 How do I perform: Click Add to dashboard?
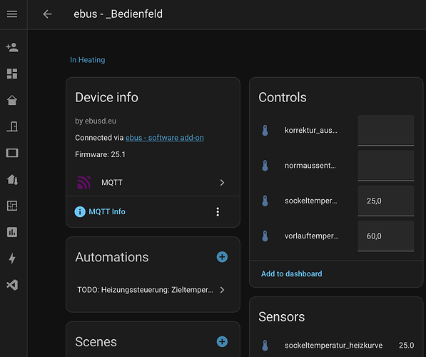292,273
